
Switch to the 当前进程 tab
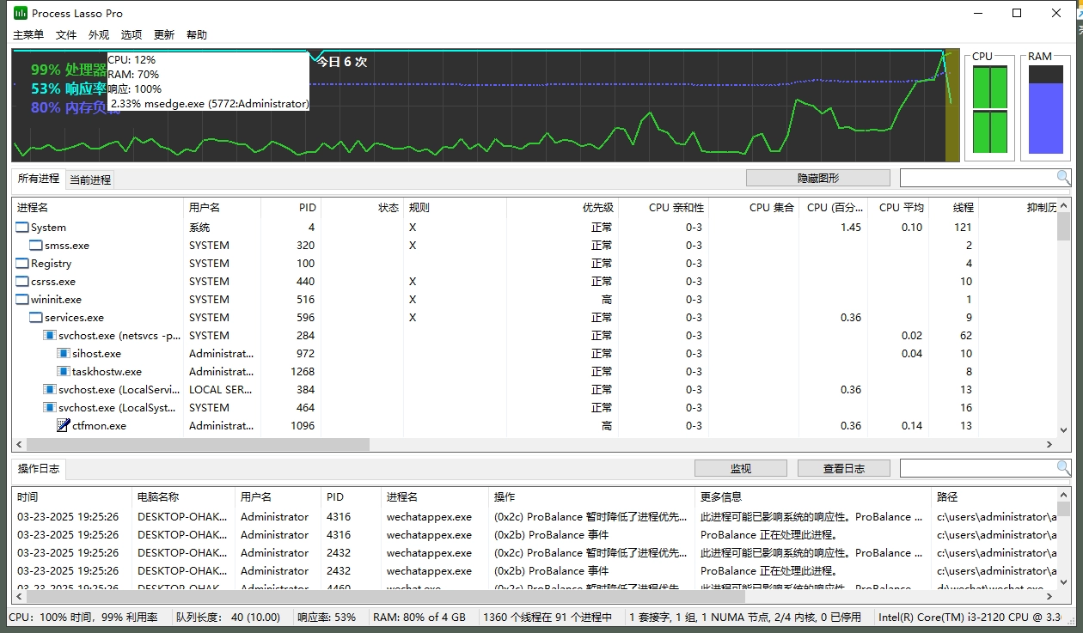click(x=90, y=180)
